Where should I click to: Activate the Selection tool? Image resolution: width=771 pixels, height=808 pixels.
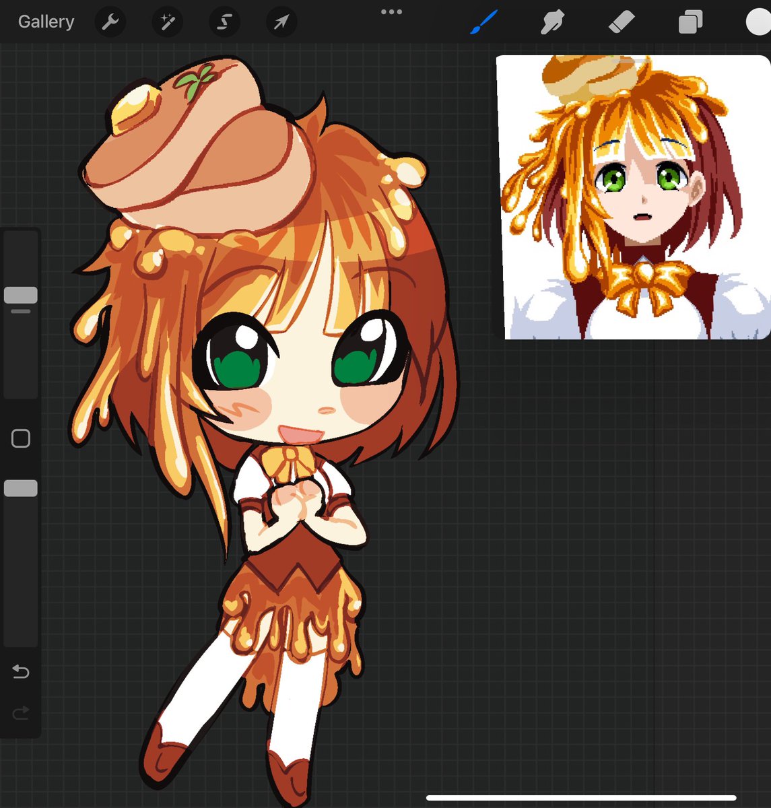pos(224,22)
